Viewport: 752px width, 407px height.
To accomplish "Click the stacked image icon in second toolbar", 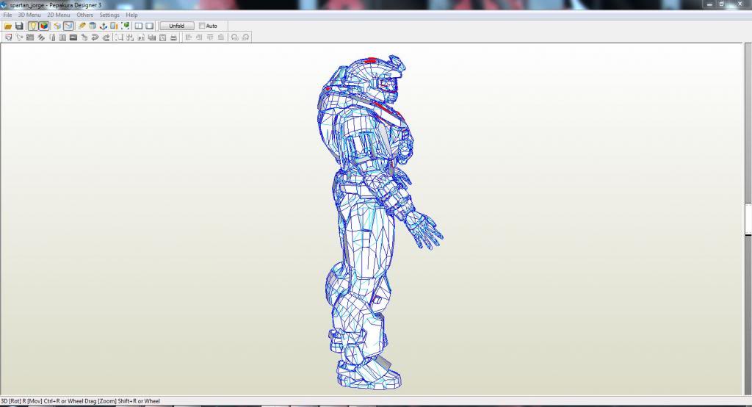I will point(152,37).
